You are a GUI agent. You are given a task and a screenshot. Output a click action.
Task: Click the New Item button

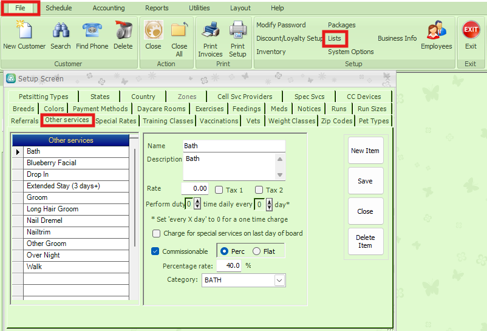click(x=365, y=151)
